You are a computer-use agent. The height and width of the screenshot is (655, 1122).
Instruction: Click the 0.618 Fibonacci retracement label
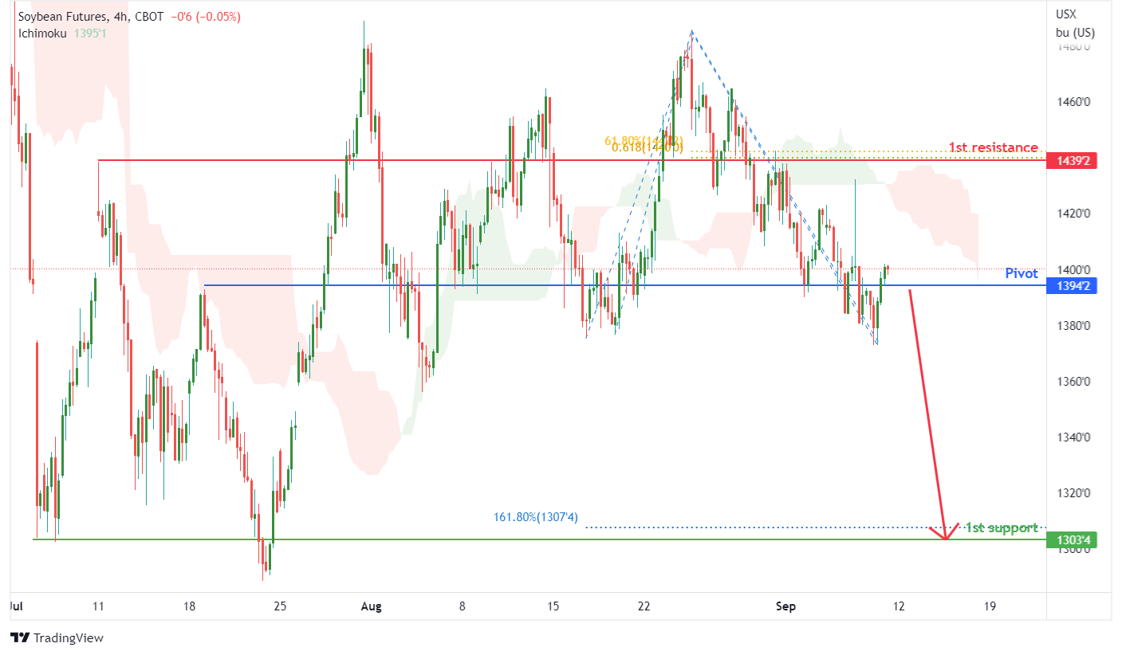[x=647, y=147]
